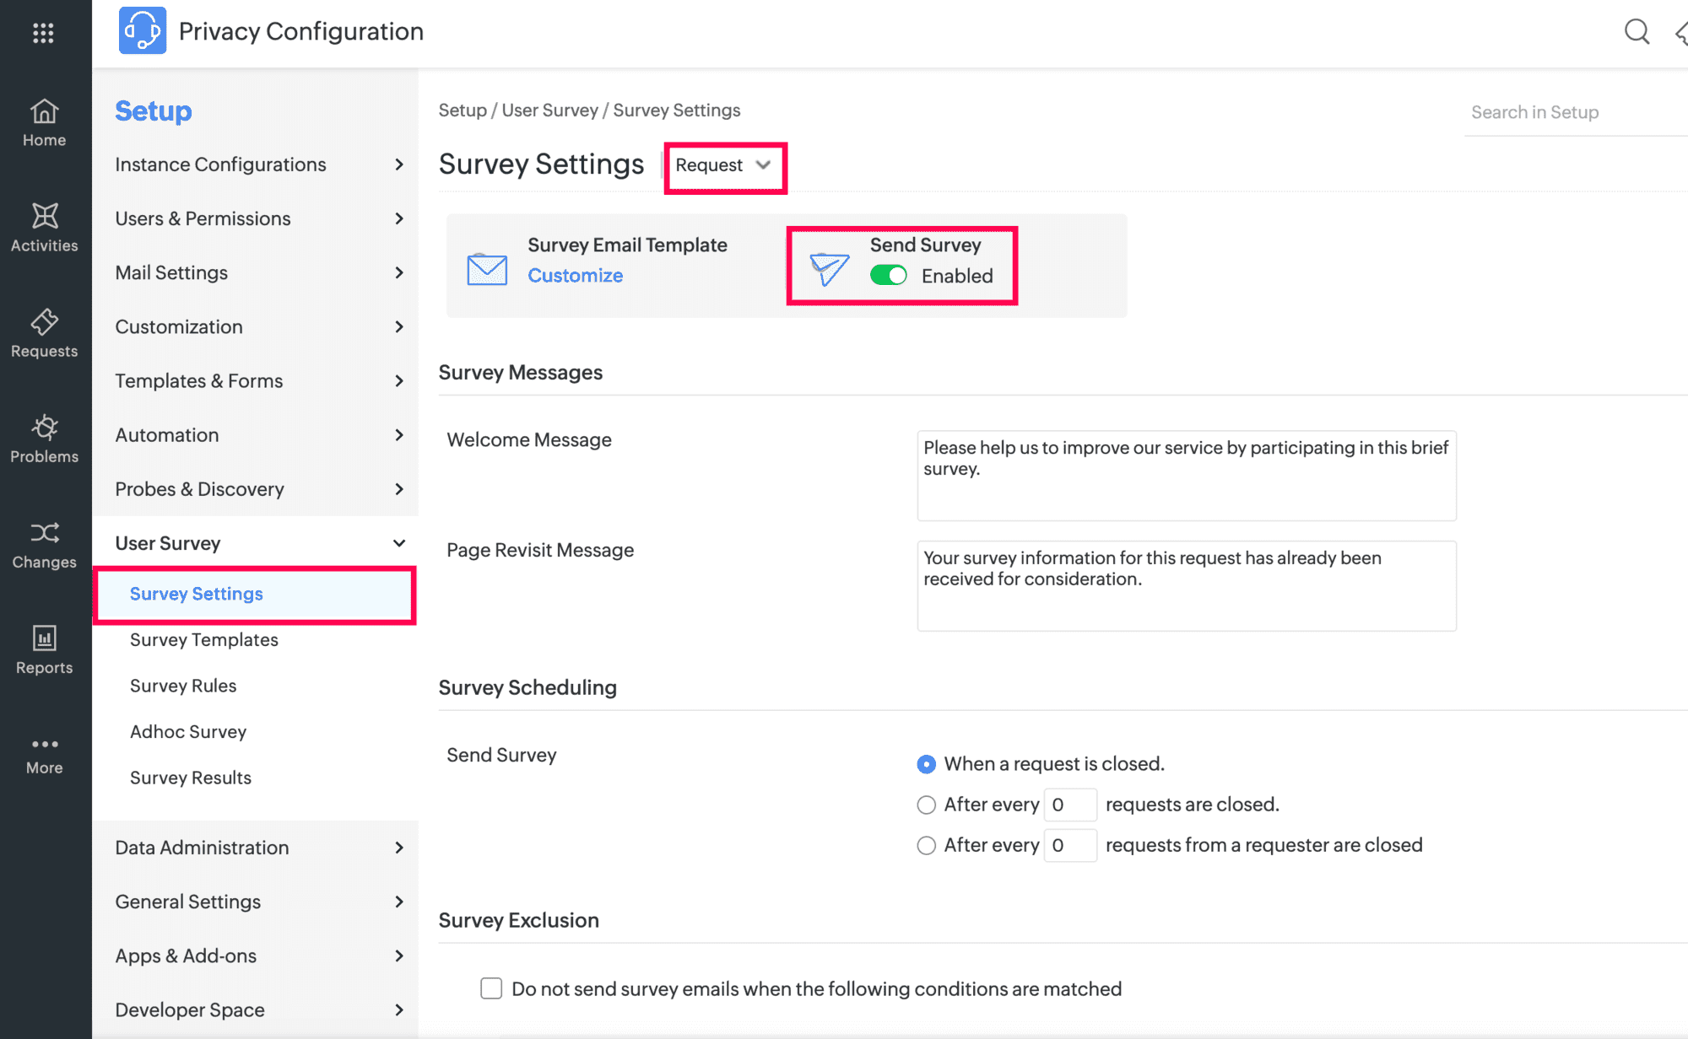Screen dimensions: 1688x1039
Task: Open Survey Templates submenu item
Action: 203,640
